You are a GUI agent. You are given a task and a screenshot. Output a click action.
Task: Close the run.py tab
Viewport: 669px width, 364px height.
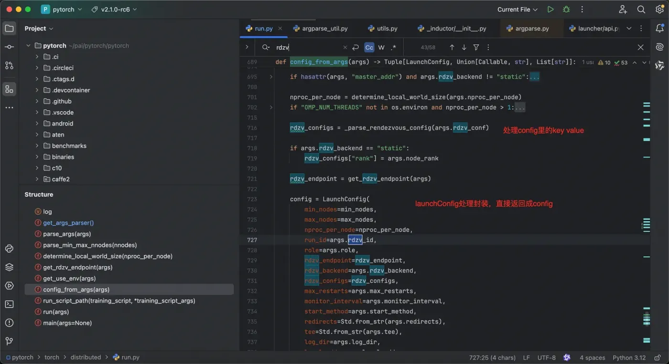[x=280, y=29]
